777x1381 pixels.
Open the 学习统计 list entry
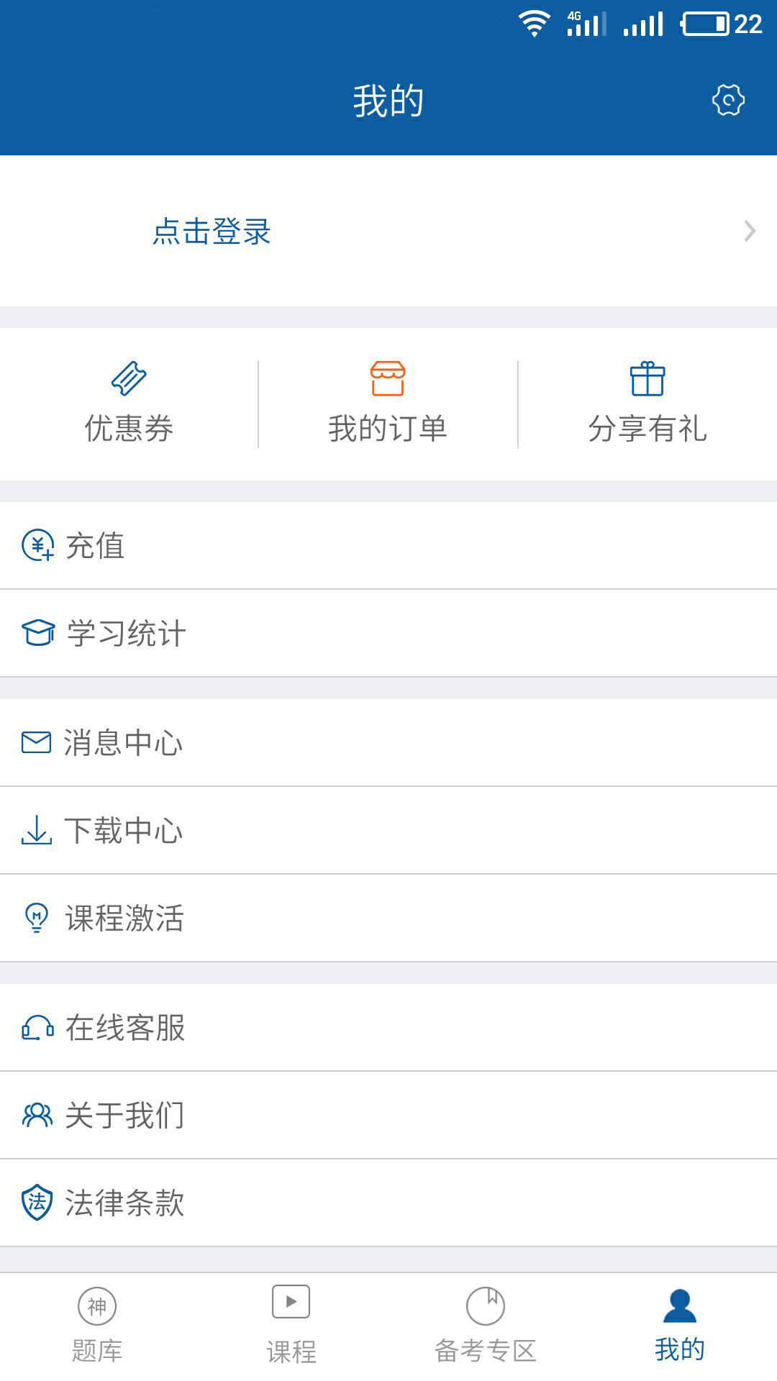127,634
